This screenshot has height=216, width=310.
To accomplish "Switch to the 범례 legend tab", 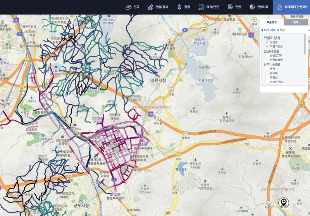I will 296,22.
